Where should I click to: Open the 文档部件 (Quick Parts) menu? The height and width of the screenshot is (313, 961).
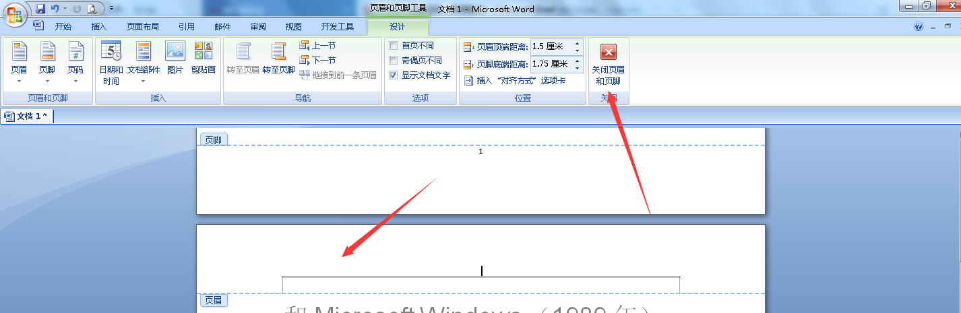(144, 63)
